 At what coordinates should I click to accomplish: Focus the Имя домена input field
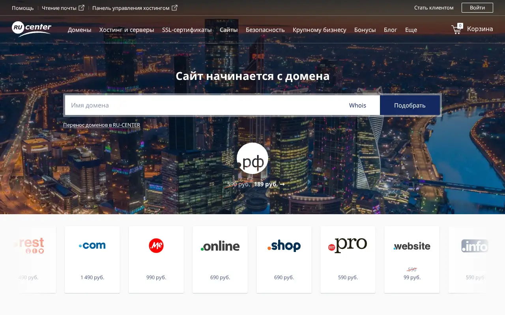pos(200,105)
